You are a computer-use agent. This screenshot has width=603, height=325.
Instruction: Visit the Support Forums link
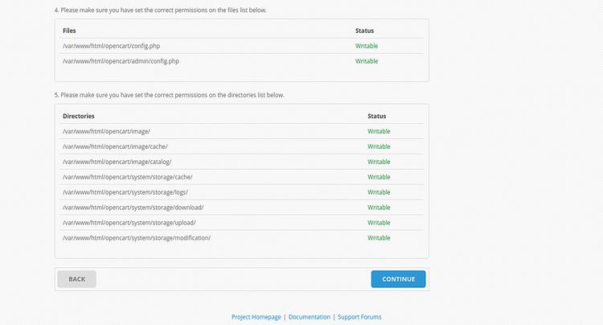[359, 317]
